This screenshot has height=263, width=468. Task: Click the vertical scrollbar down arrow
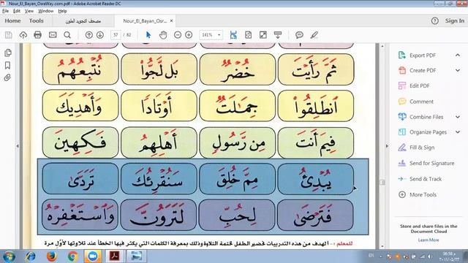tap(382, 247)
